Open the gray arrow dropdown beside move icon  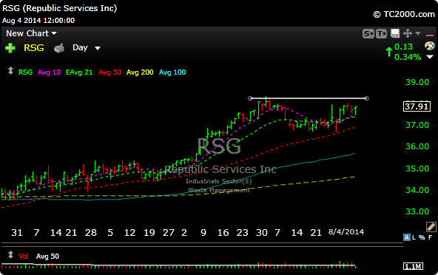click(418, 33)
